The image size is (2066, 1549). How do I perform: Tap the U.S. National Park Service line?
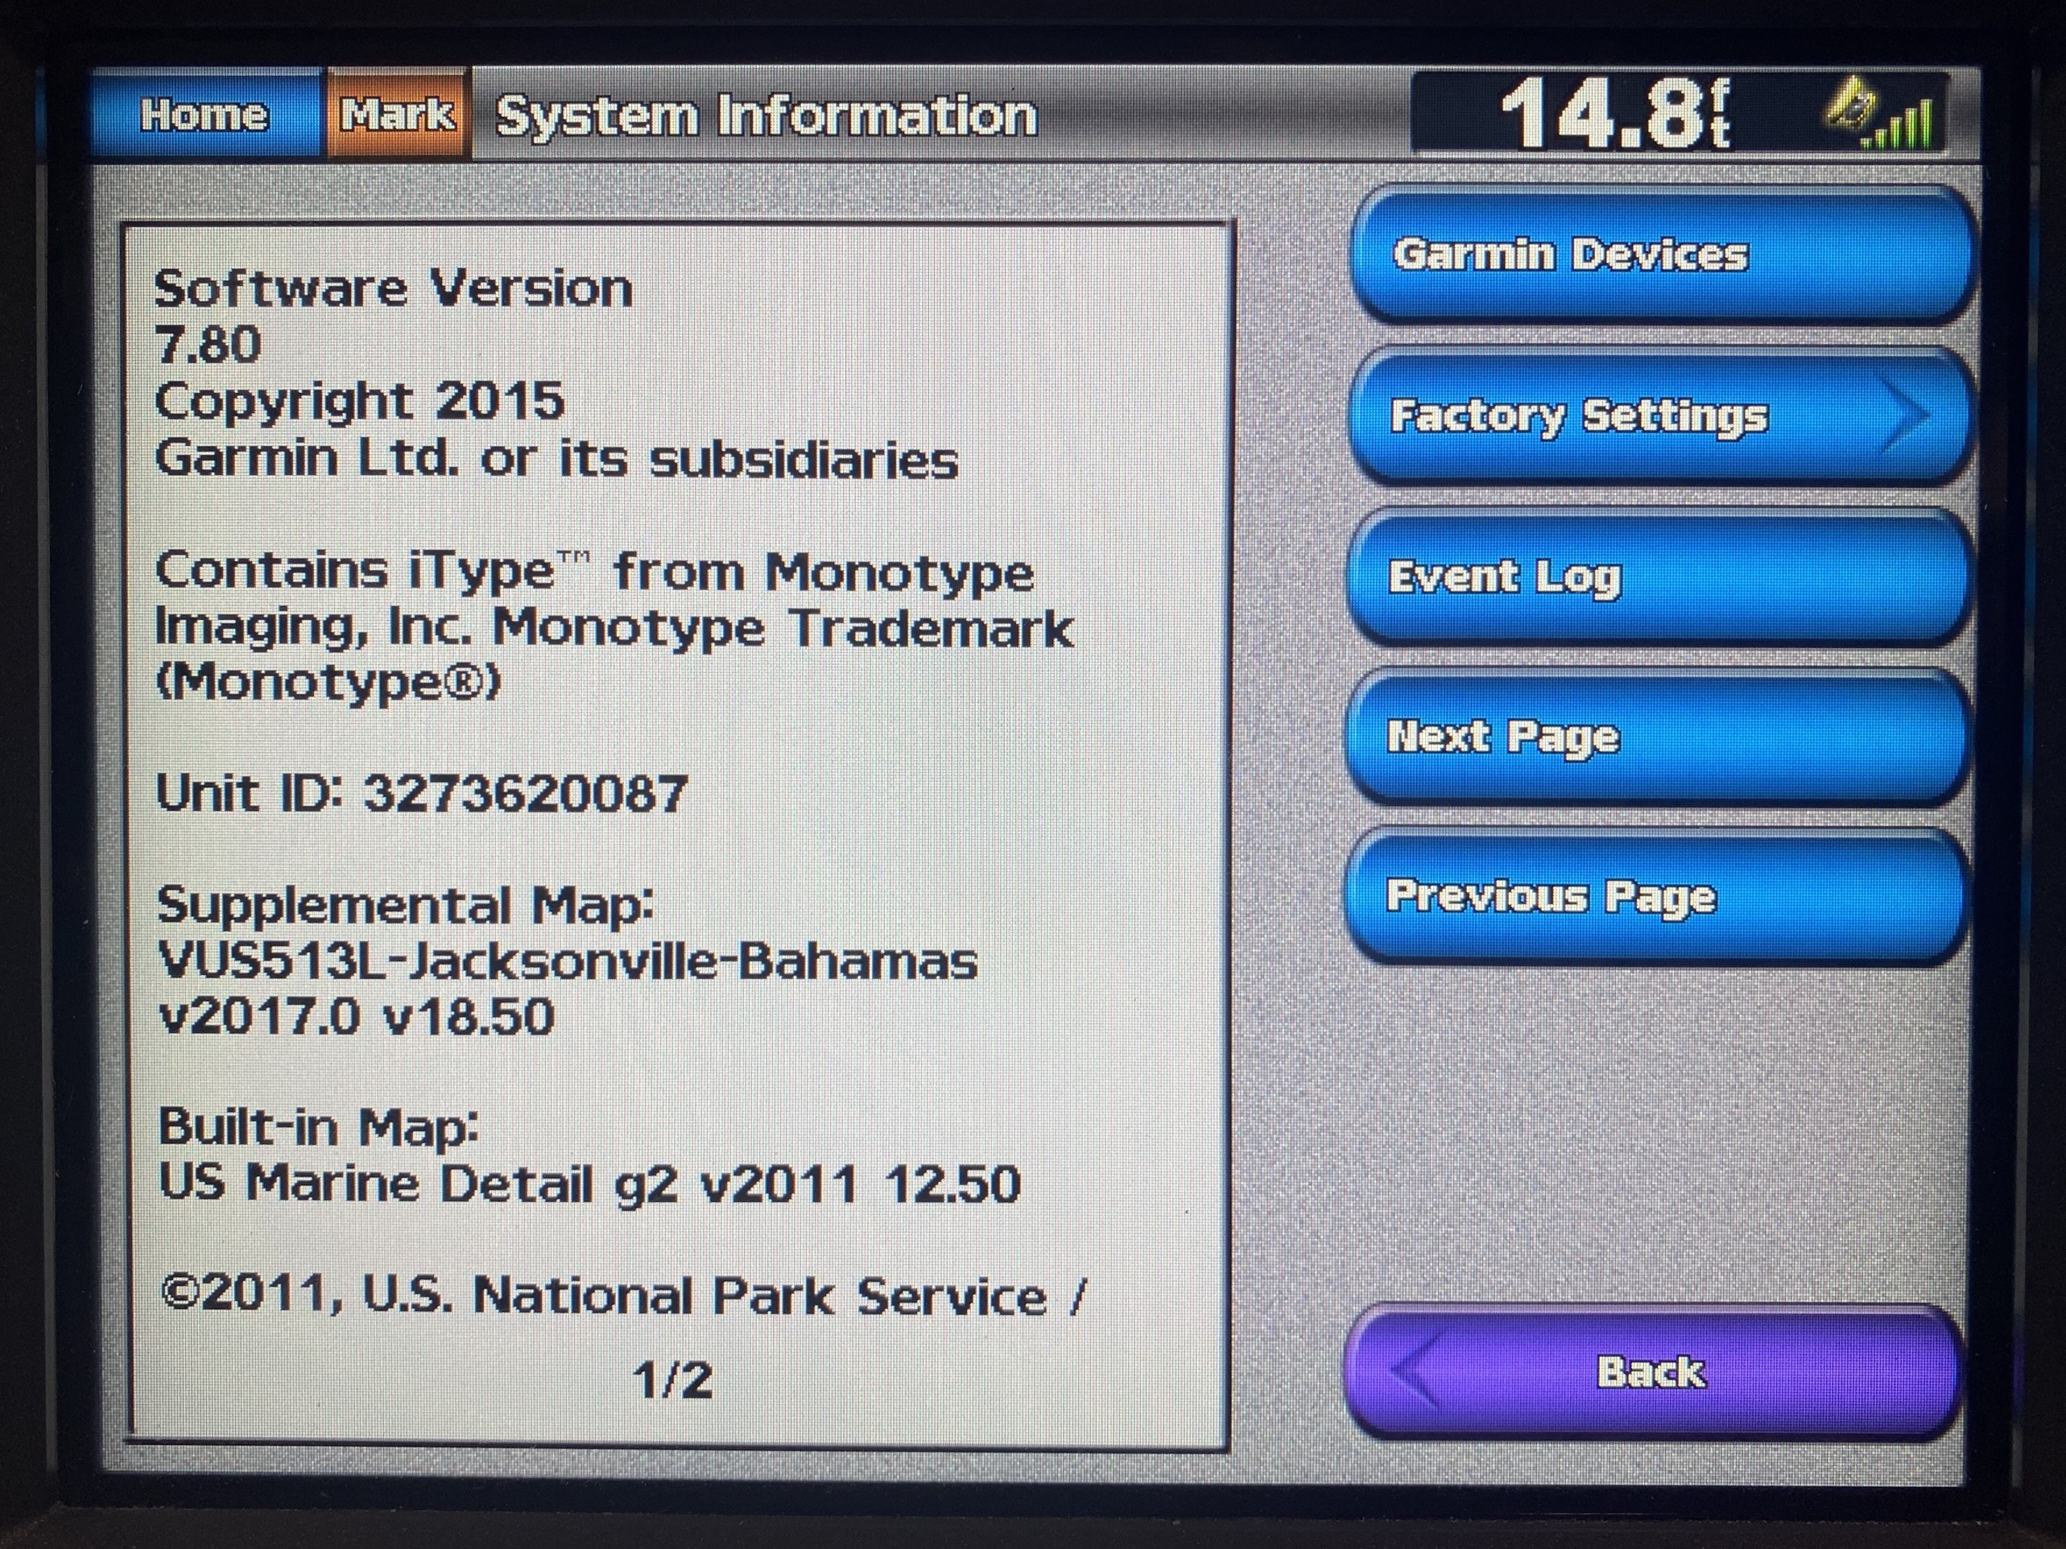[x=624, y=1297]
